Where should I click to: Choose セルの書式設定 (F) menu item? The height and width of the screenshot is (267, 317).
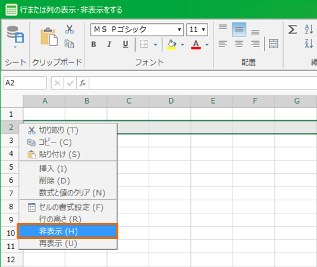coord(68,207)
